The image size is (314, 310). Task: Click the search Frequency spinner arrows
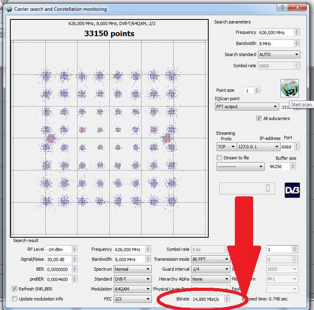coord(297,32)
